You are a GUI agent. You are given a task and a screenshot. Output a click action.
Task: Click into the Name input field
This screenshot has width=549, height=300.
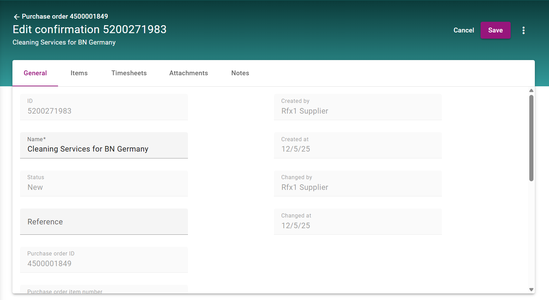click(x=104, y=149)
